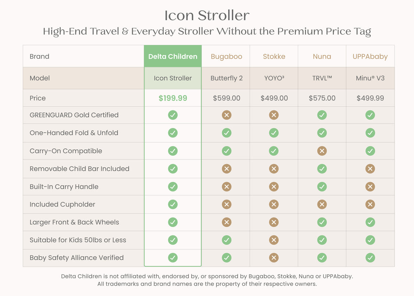Select the UPPAbaby brand column header
414x296 pixels.
click(x=370, y=56)
